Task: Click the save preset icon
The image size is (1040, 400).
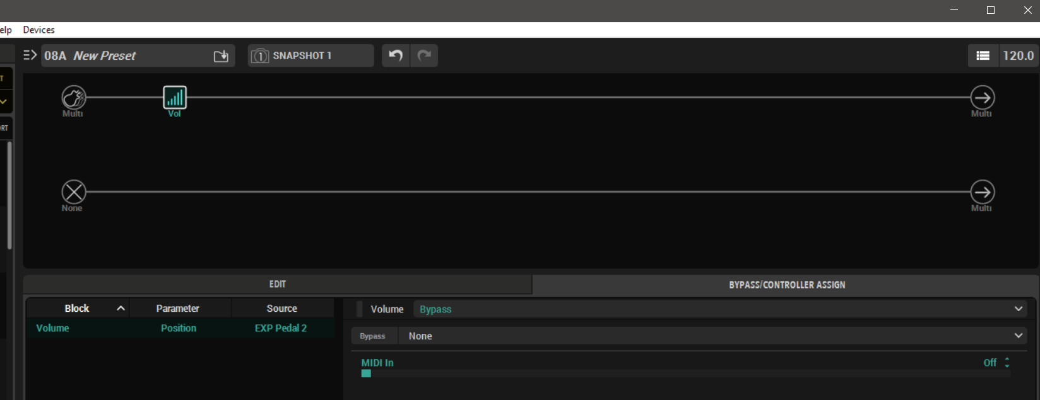Action: click(220, 56)
